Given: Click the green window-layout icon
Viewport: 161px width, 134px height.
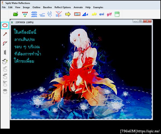Looking at the screenshot, I should (x=117, y=14).
